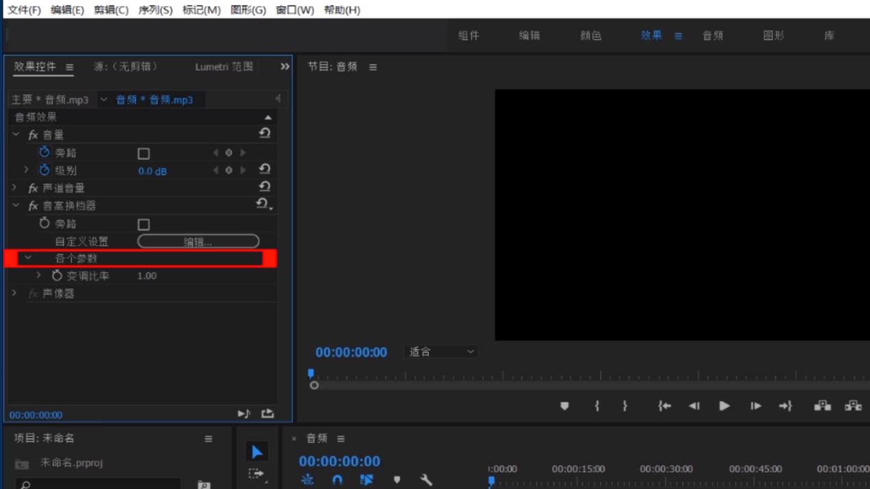
Task: Expand the 变调比率 parameter
Action: coord(39,275)
